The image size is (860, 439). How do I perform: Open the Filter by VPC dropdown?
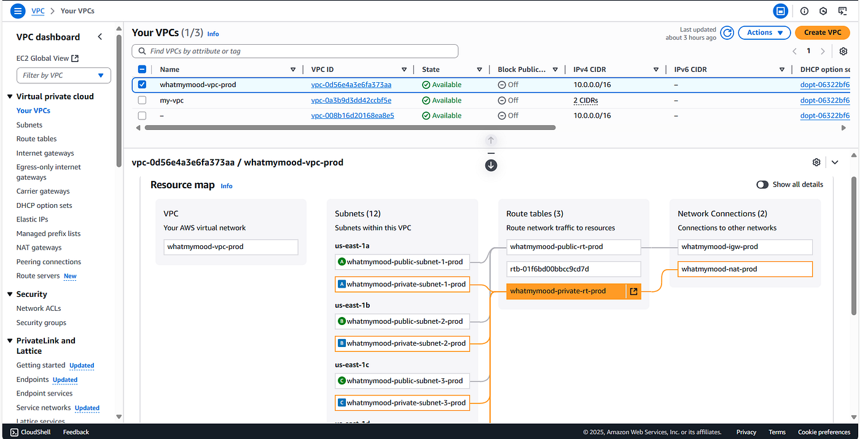click(64, 75)
